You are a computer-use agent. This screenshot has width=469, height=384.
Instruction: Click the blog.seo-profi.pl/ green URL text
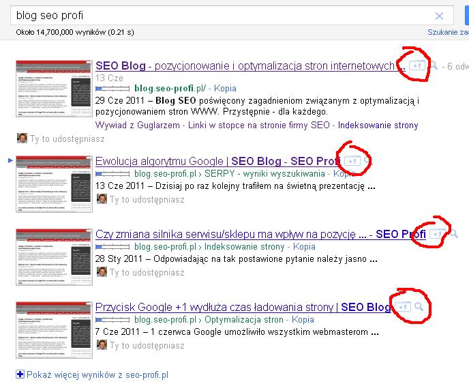[x=170, y=89]
